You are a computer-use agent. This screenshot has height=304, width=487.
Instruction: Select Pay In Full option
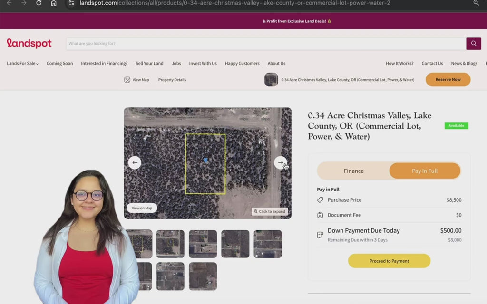(x=424, y=171)
